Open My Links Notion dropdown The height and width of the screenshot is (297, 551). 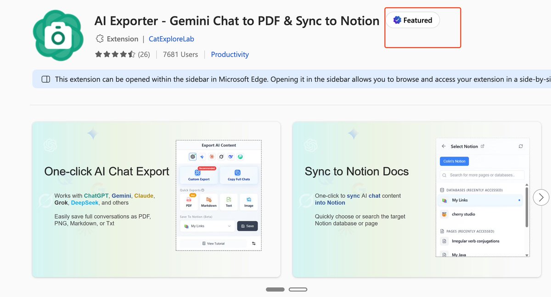tap(208, 226)
